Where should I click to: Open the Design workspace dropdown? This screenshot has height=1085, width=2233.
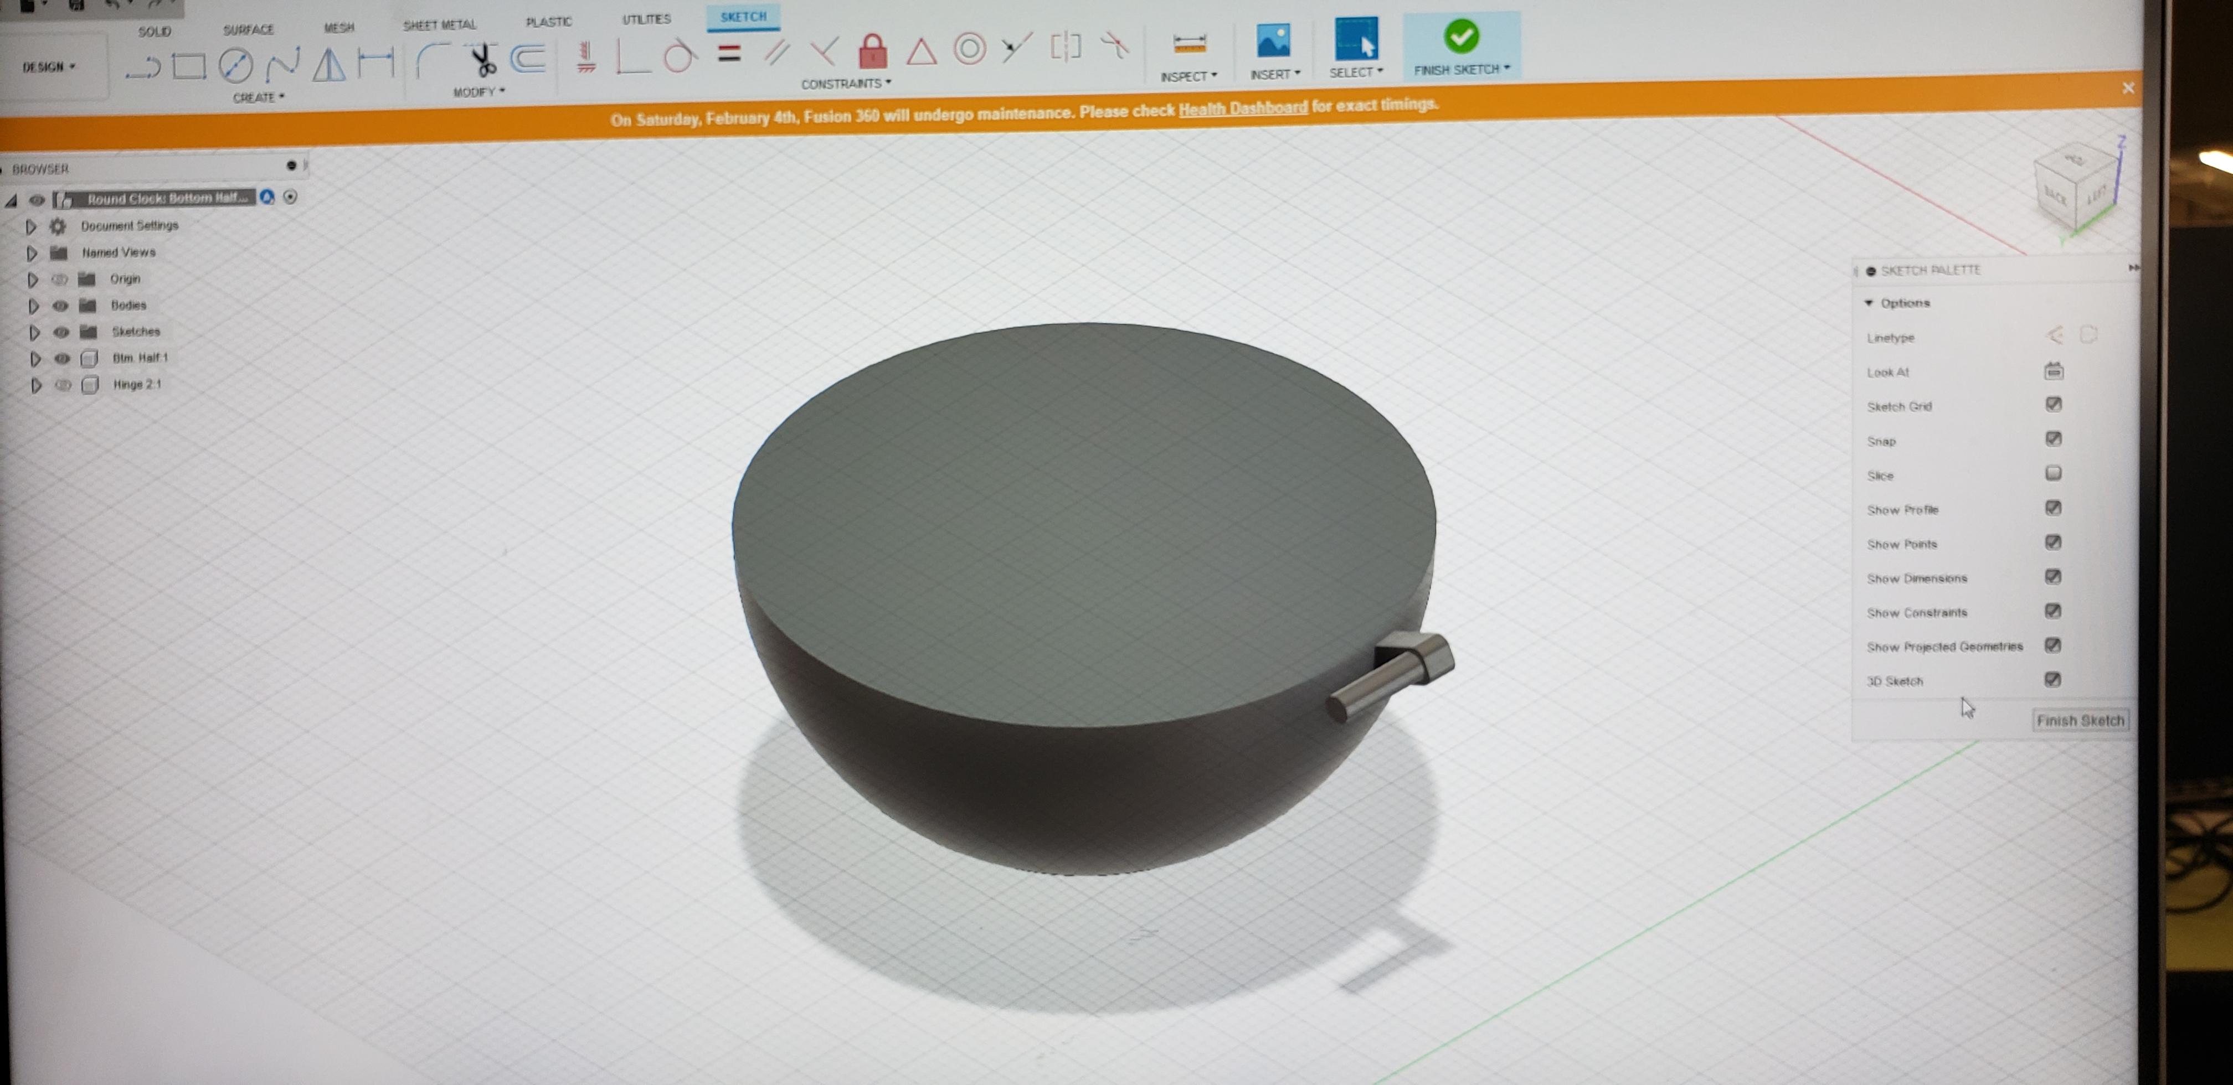[49, 67]
